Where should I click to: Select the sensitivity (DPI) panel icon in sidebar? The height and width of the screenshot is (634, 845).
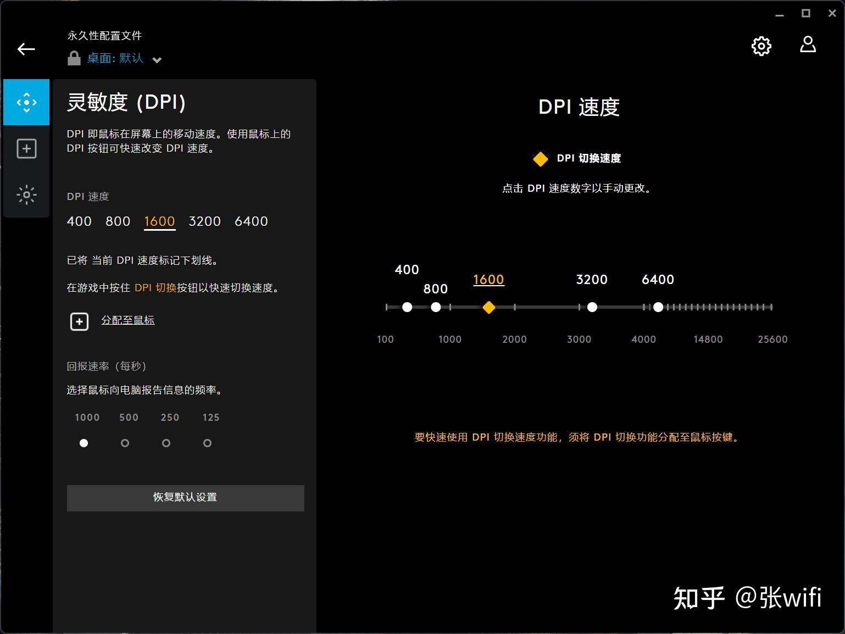[26, 102]
